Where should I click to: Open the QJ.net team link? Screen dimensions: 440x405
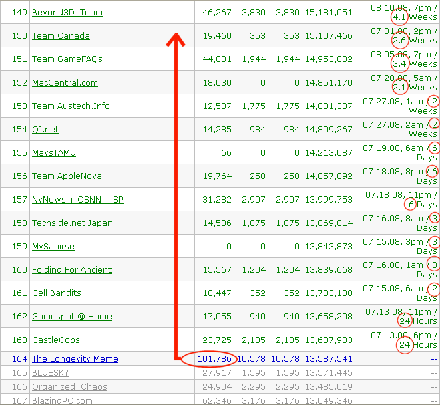(45, 130)
